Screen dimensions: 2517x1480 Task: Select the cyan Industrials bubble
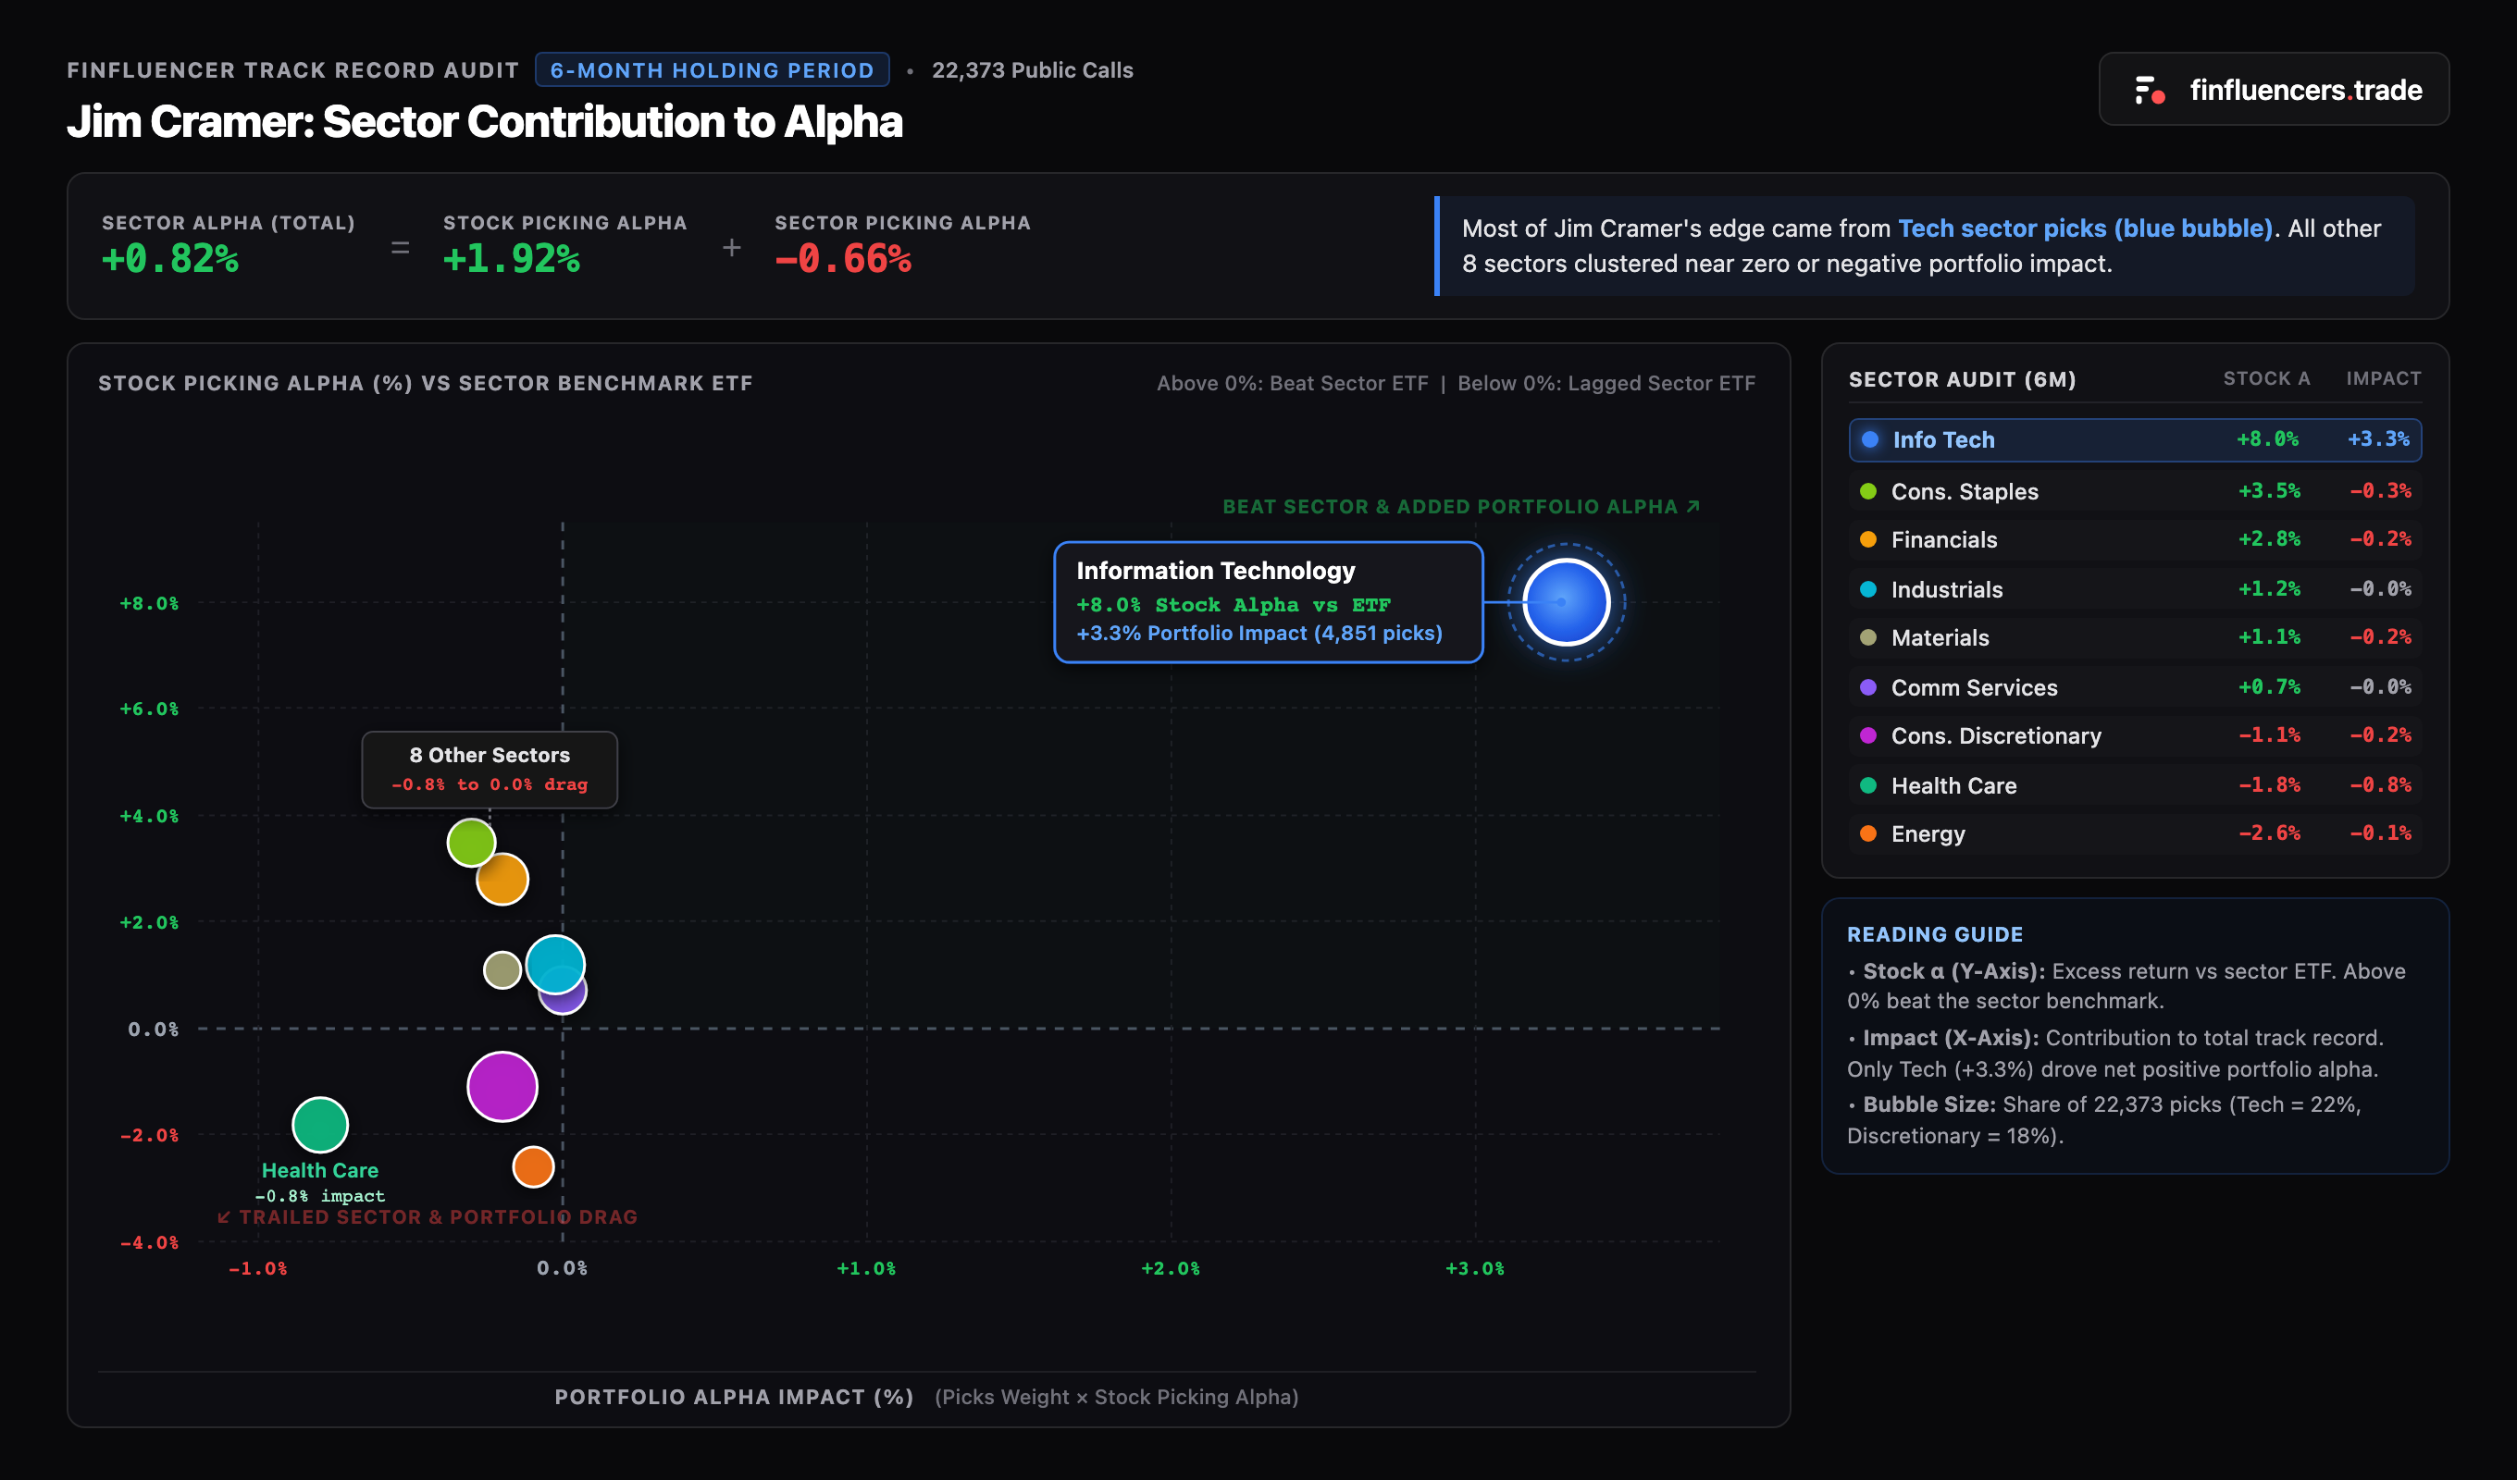pos(555,964)
